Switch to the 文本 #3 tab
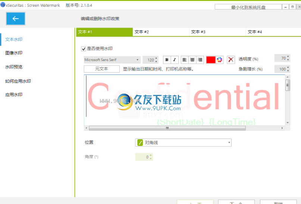Viewport: 301px width, 204px height. coord(218,32)
